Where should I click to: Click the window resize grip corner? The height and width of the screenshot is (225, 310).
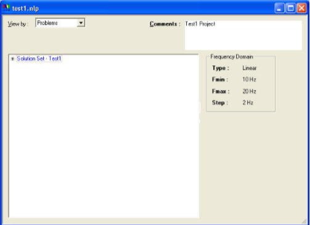[x=304, y=221]
